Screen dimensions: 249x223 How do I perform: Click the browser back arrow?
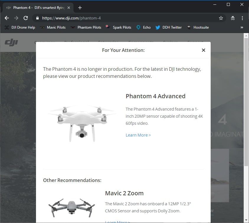click(x=7, y=18)
